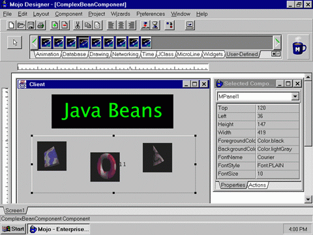Click the computer preview toolbar icon

click(190, 25)
